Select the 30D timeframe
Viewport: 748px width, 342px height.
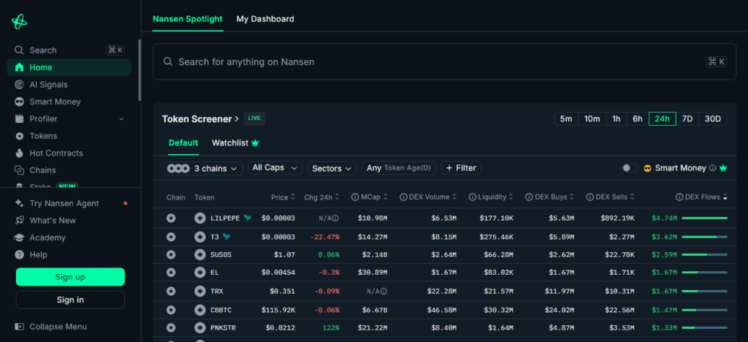coord(713,119)
